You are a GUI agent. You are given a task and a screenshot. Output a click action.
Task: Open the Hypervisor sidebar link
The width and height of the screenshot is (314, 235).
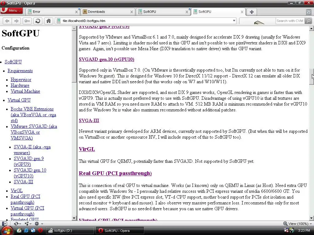pos(21,80)
